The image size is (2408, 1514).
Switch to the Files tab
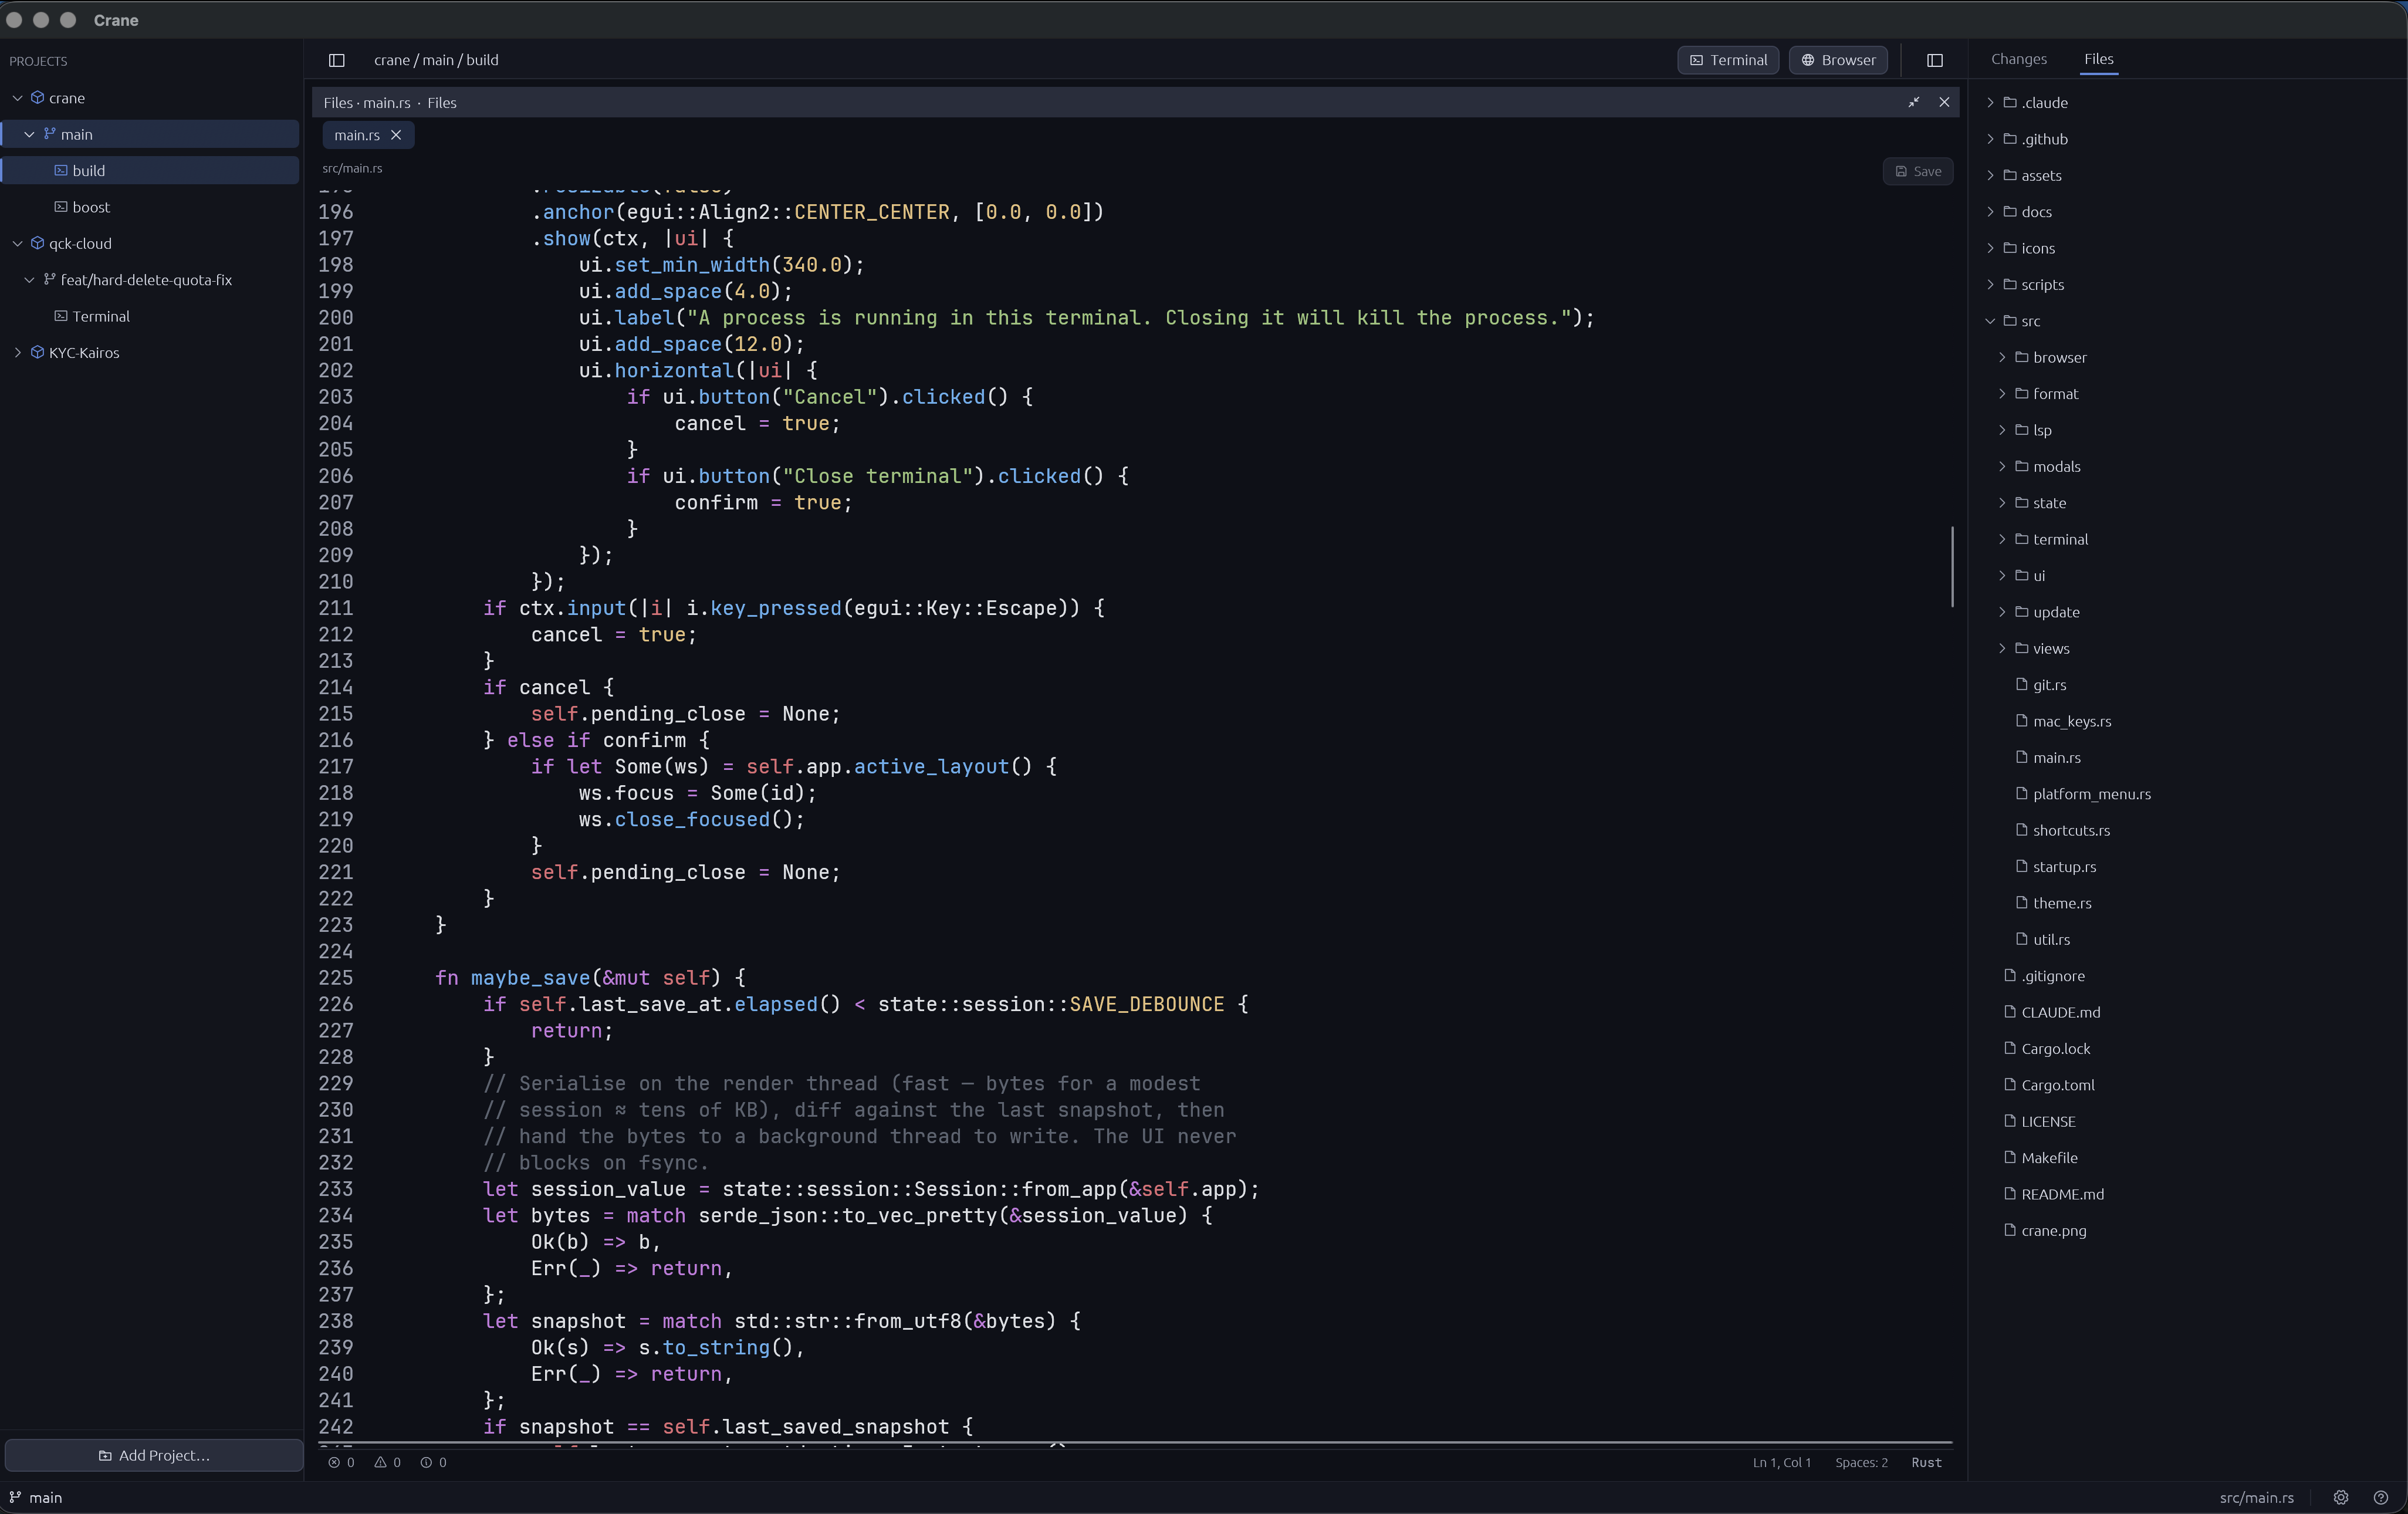(2098, 59)
